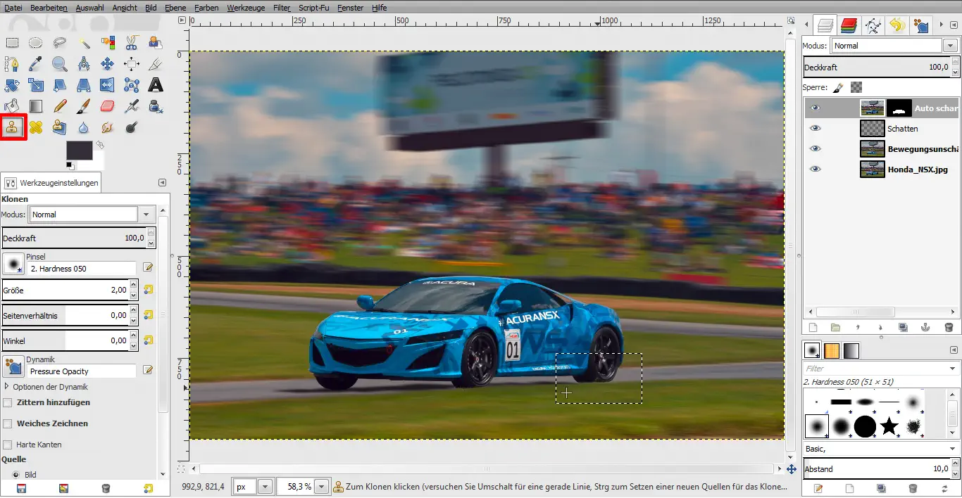
Task: Enable the Zittern hinzufügen checkbox
Action: click(x=8, y=402)
